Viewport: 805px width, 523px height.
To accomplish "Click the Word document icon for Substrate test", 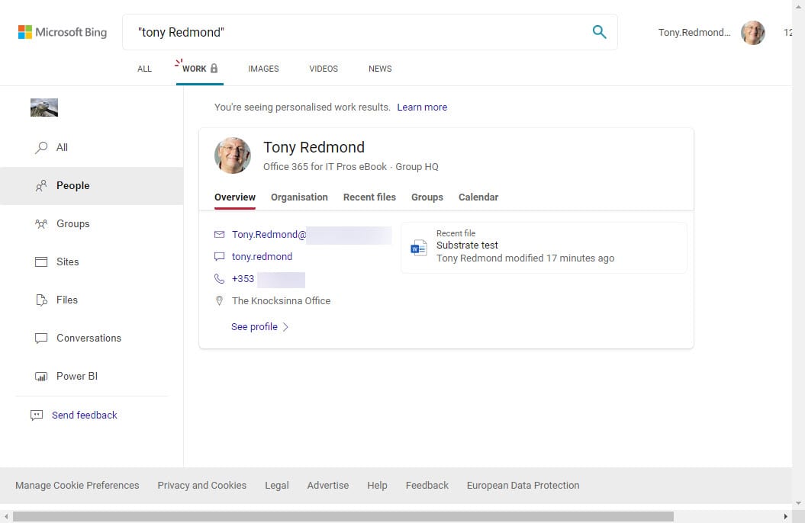I will click(418, 249).
